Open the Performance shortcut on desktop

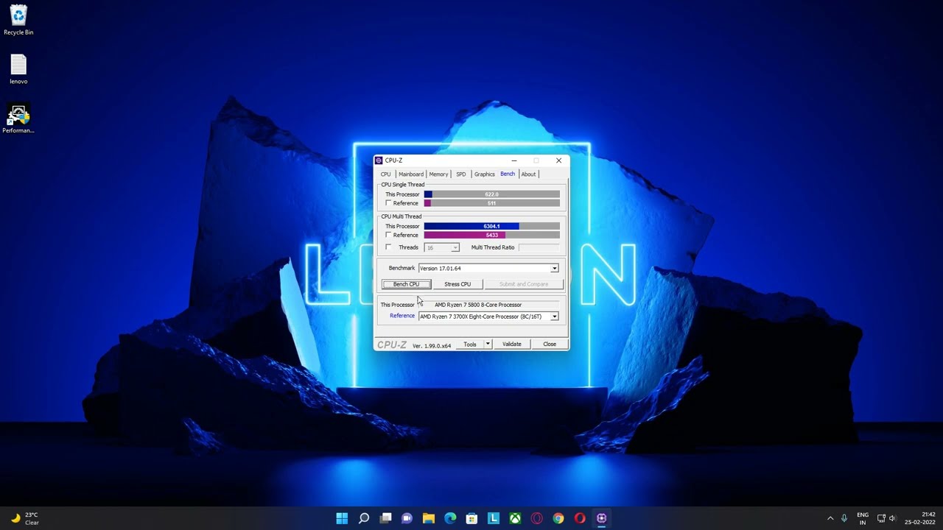[x=18, y=119]
